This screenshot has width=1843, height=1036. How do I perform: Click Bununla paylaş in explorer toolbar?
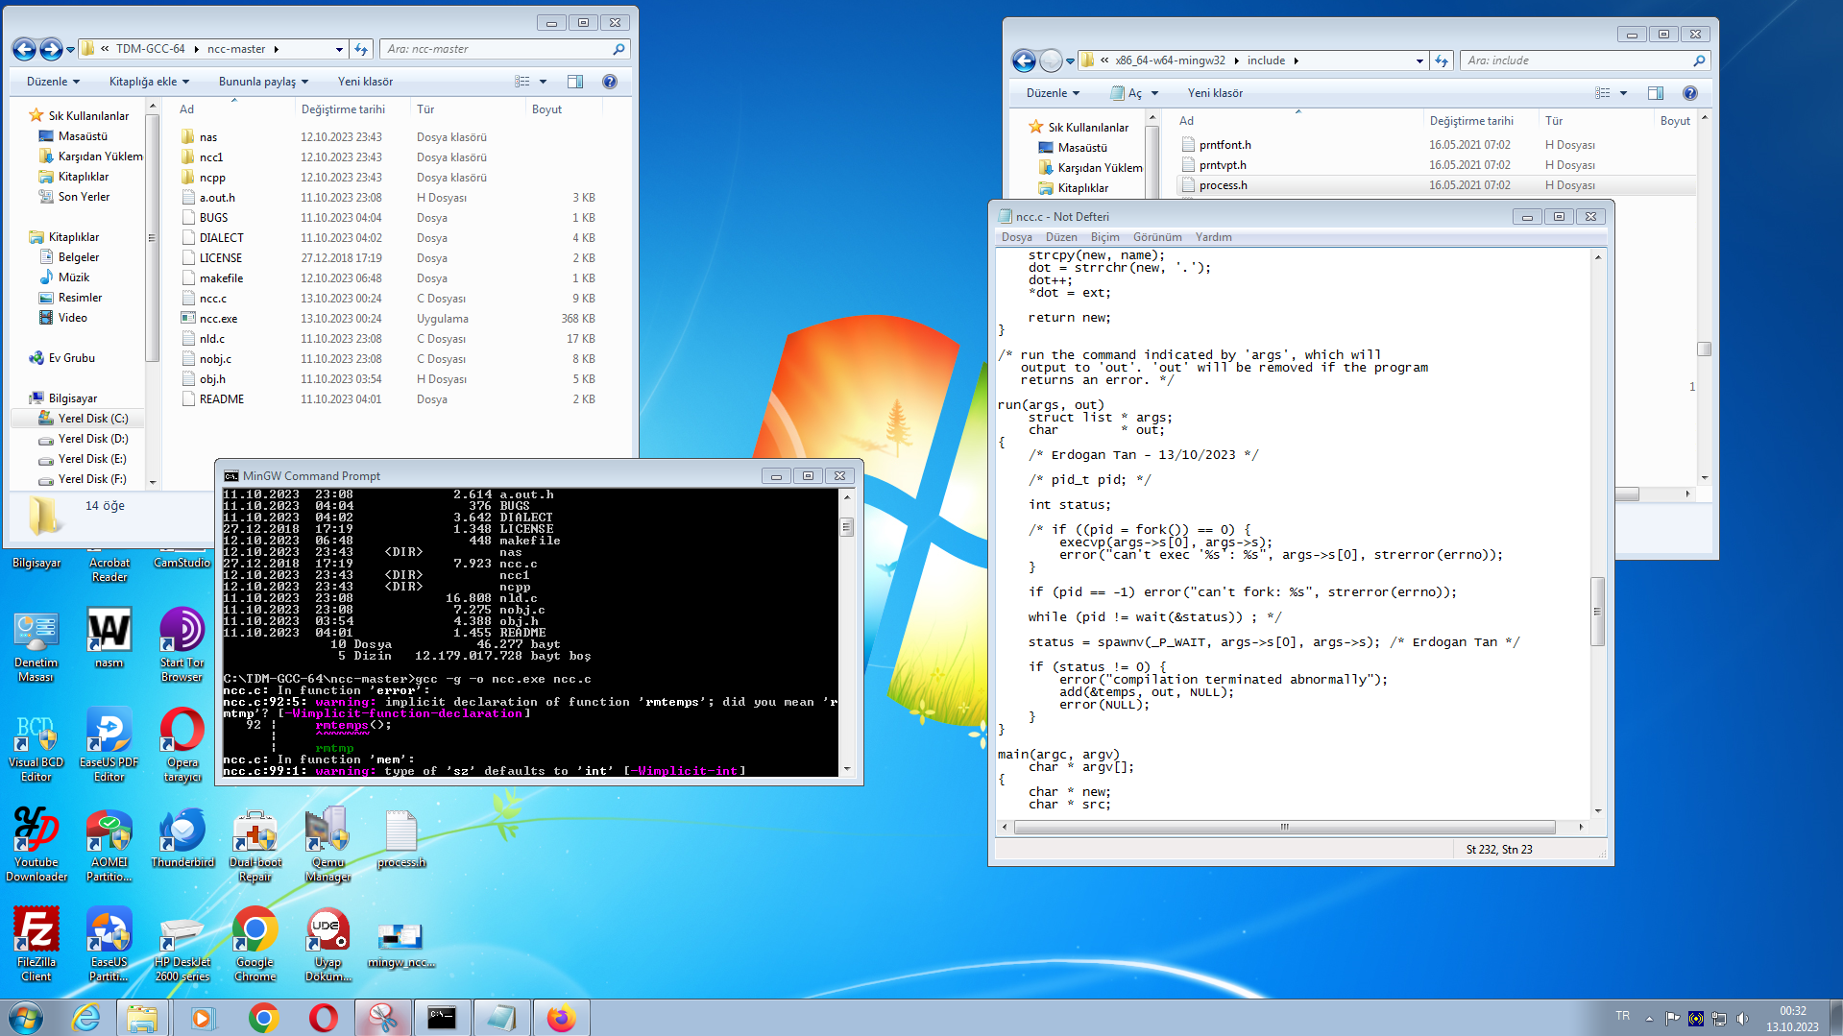263,82
